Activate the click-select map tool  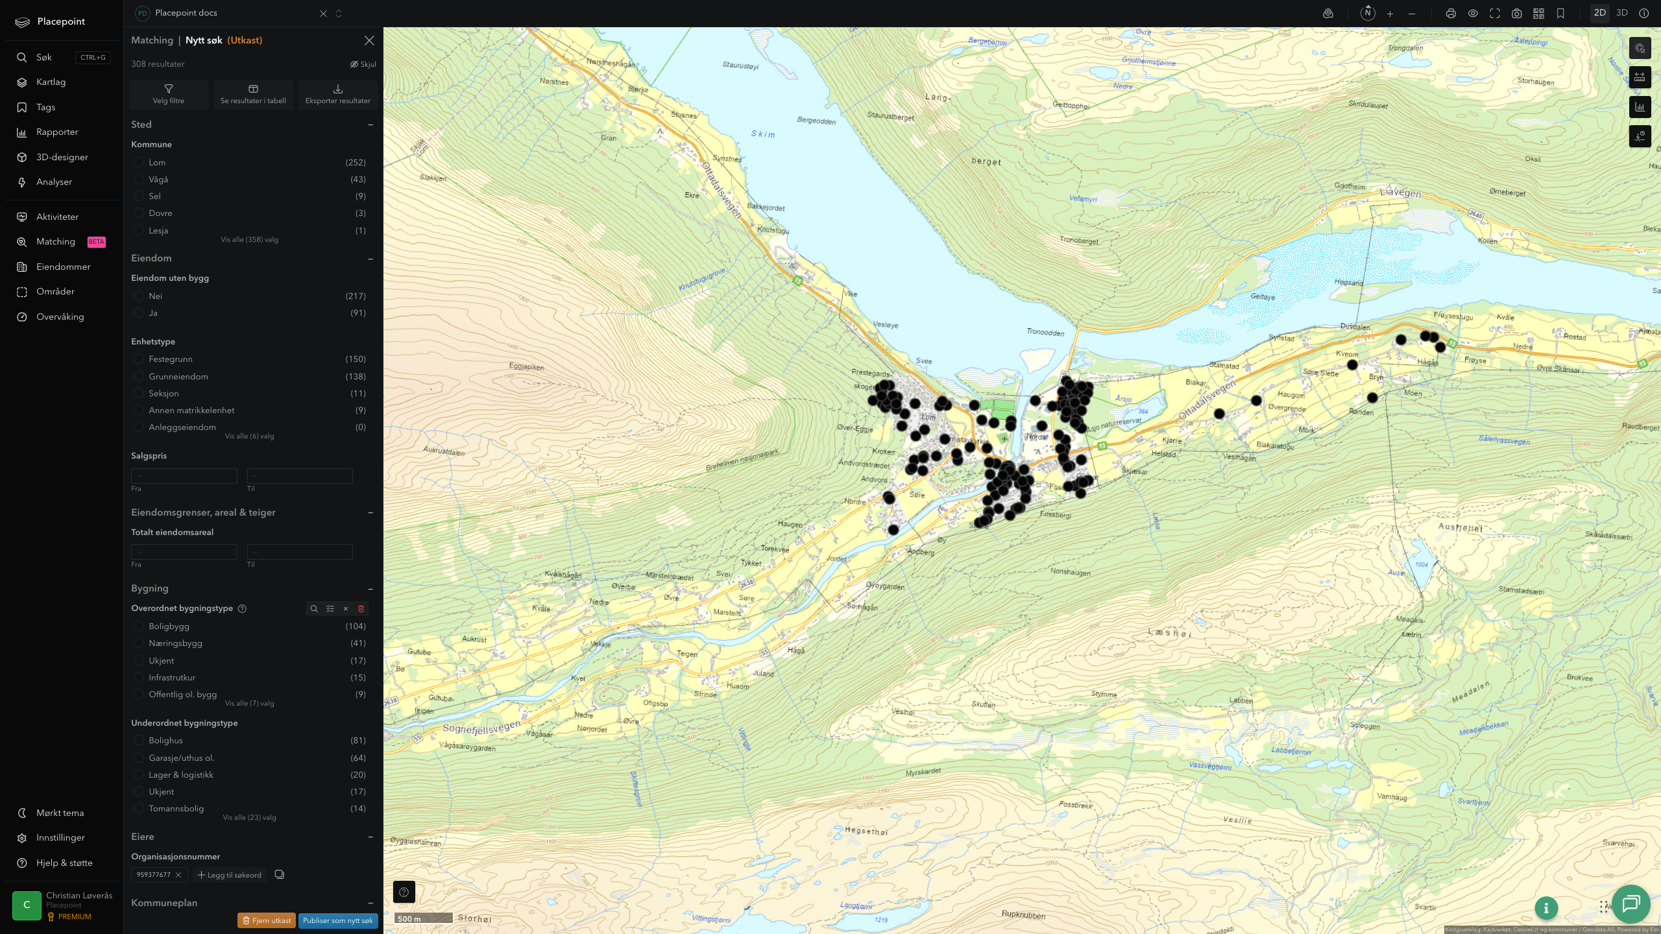pos(1640,48)
